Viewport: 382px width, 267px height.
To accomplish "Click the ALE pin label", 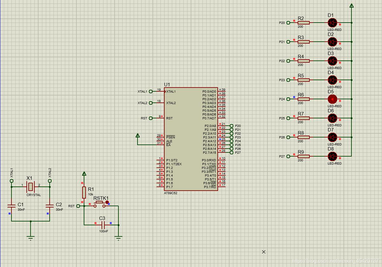I will pos(169,141).
